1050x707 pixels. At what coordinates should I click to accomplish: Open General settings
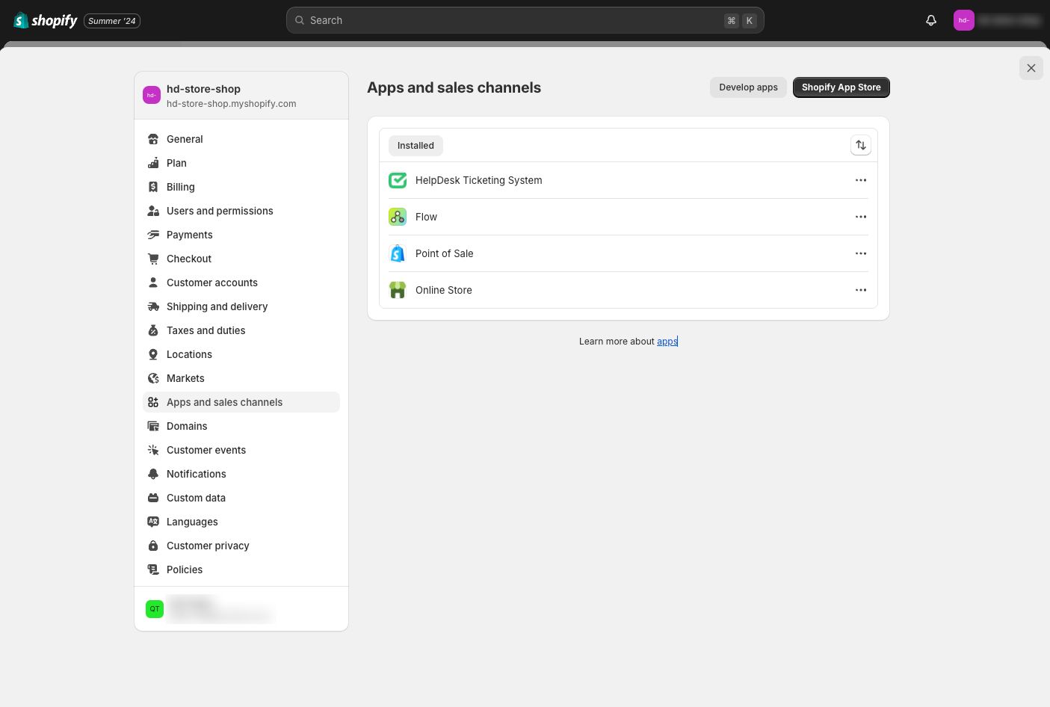coord(241,139)
